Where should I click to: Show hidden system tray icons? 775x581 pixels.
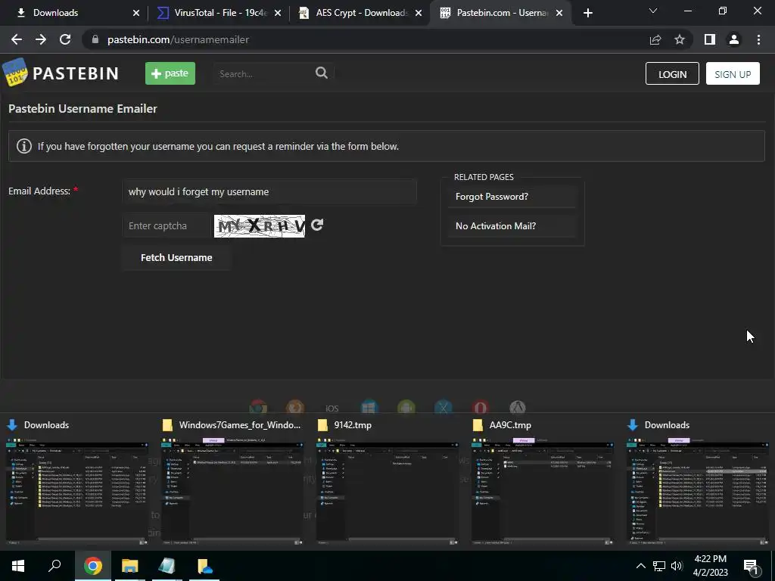point(640,566)
